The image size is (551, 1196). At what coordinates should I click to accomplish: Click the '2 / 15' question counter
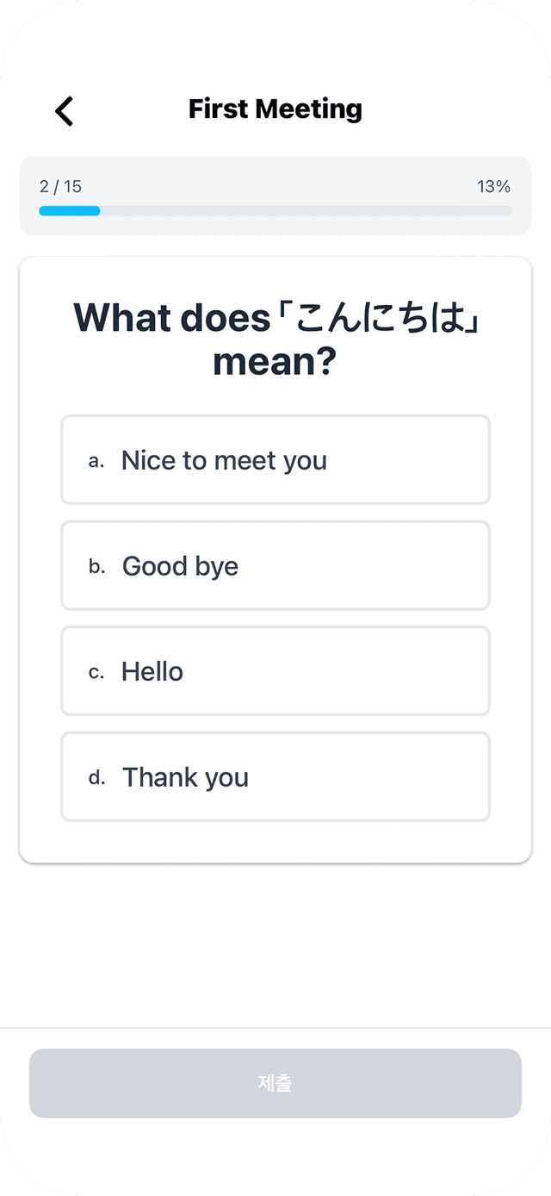[x=61, y=186]
